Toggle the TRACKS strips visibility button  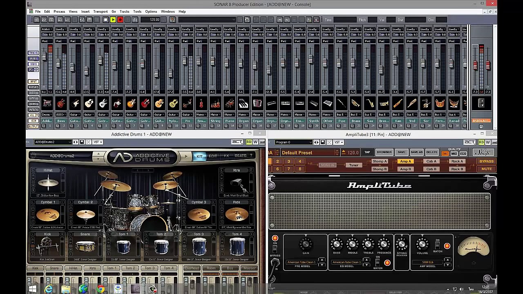pyautogui.click(x=33, y=53)
